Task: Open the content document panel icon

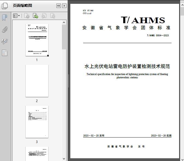Action: tap(5, 53)
